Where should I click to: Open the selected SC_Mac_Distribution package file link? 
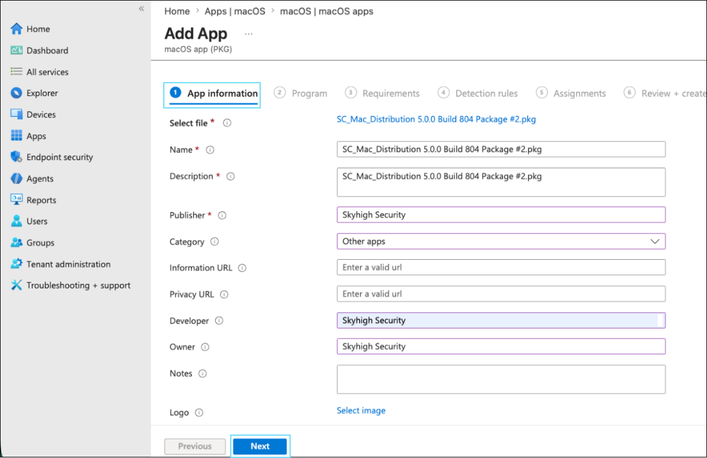(436, 119)
